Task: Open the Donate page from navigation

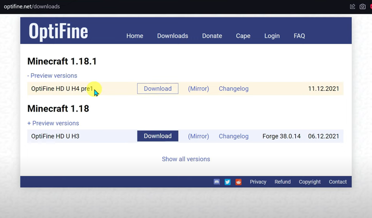Action: [x=212, y=36]
